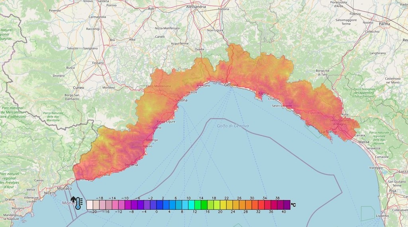Click the Parma city label
This screenshot has width=408, height=227.
pos(384,24)
